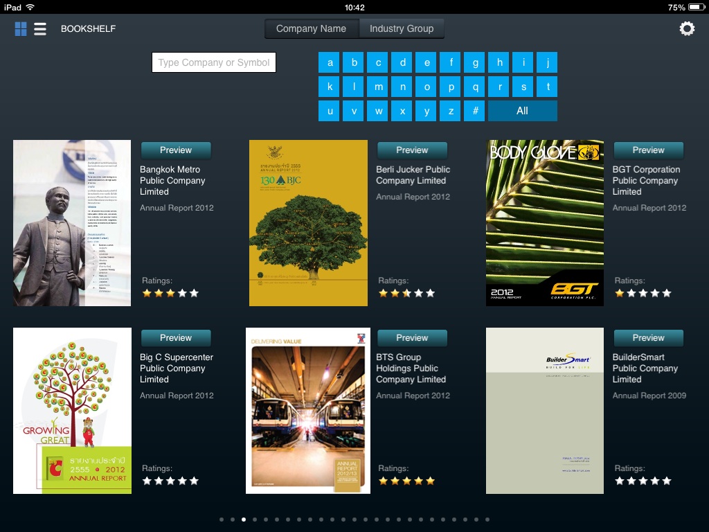Filter companies by letter z
This screenshot has height=532, width=709.
451,111
